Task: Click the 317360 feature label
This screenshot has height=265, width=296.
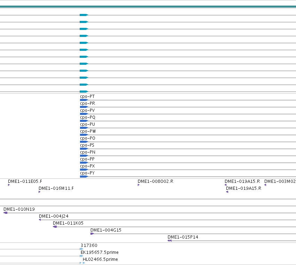Action: [89, 245]
